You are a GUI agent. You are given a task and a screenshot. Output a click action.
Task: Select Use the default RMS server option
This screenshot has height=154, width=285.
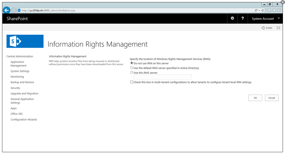(x=132, y=68)
